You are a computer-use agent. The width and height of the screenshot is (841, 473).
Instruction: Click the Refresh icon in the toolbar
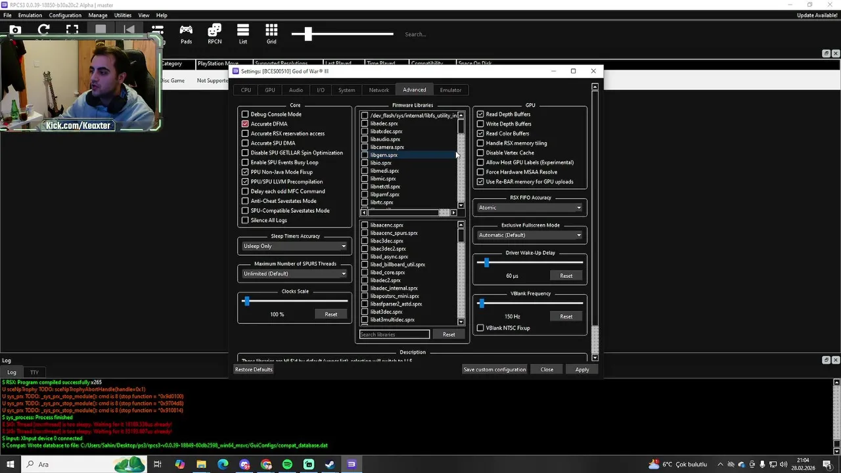(x=43, y=30)
